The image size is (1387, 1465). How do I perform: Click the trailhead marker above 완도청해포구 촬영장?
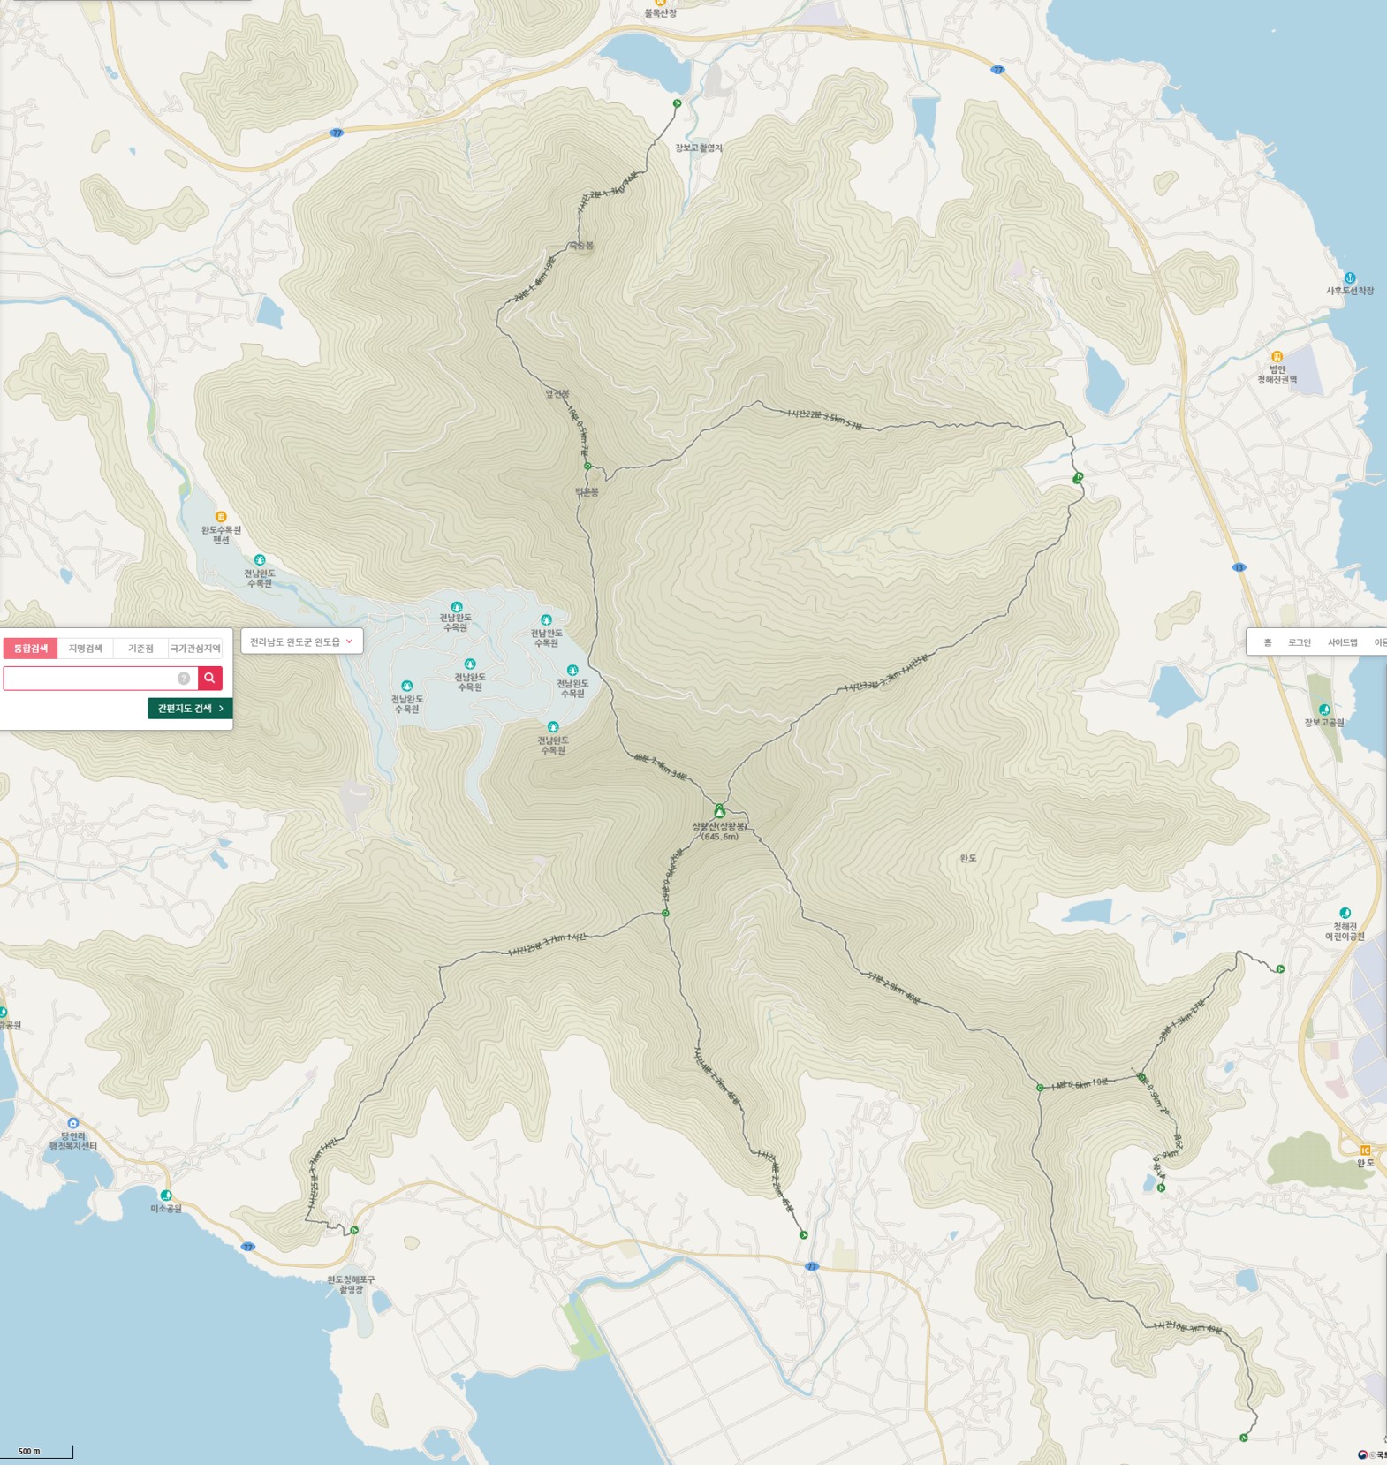tap(354, 1230)
